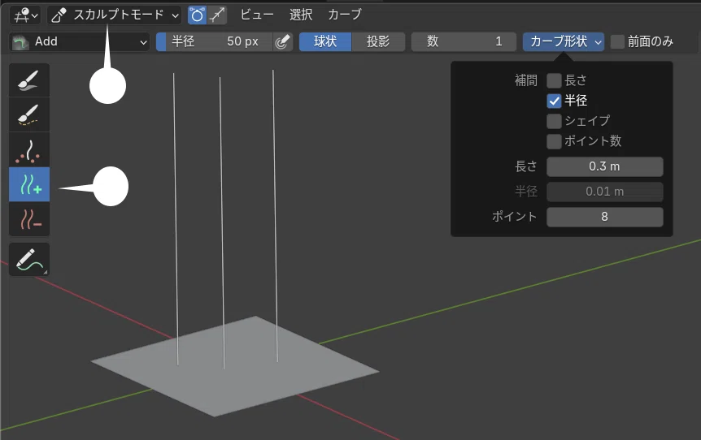
Task: Open the ビュー menu
Action: pyautogui.click(x=257, y=15)
